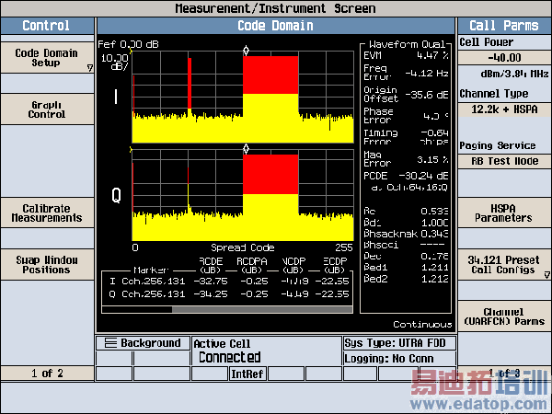
Task: Select the Cell Power value -40.00
Action: pos(504,57)
